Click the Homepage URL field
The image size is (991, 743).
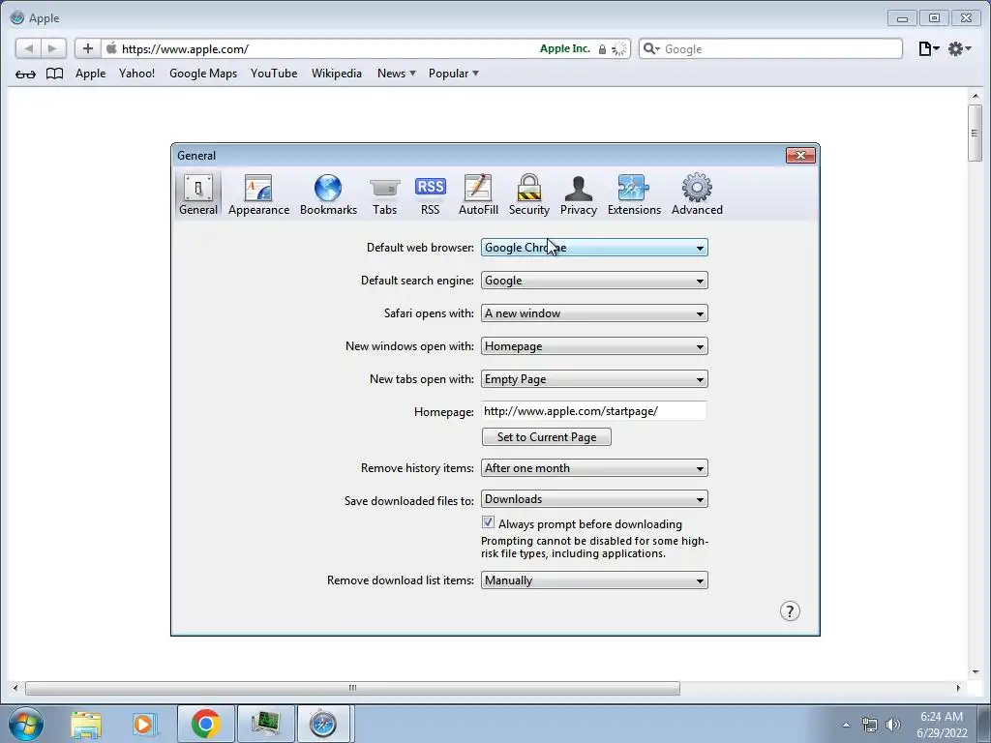[593, 411]
